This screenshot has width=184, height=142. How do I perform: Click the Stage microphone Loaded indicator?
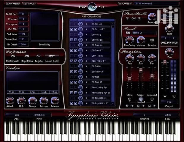pyautogui.click(x=141, y=99)
